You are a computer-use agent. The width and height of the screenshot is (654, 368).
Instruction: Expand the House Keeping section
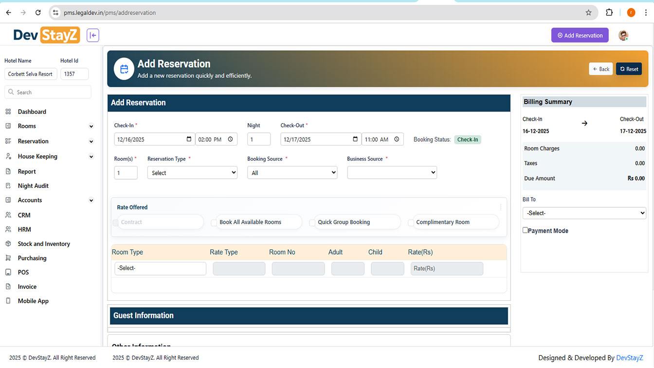pos(36,156)
